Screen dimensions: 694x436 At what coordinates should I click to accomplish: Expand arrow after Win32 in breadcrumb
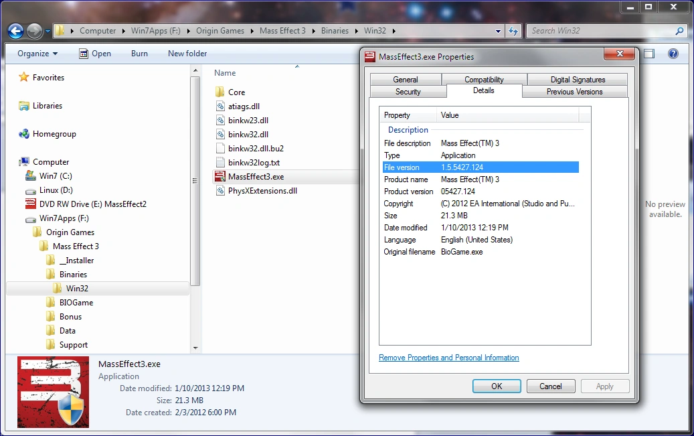394,31
